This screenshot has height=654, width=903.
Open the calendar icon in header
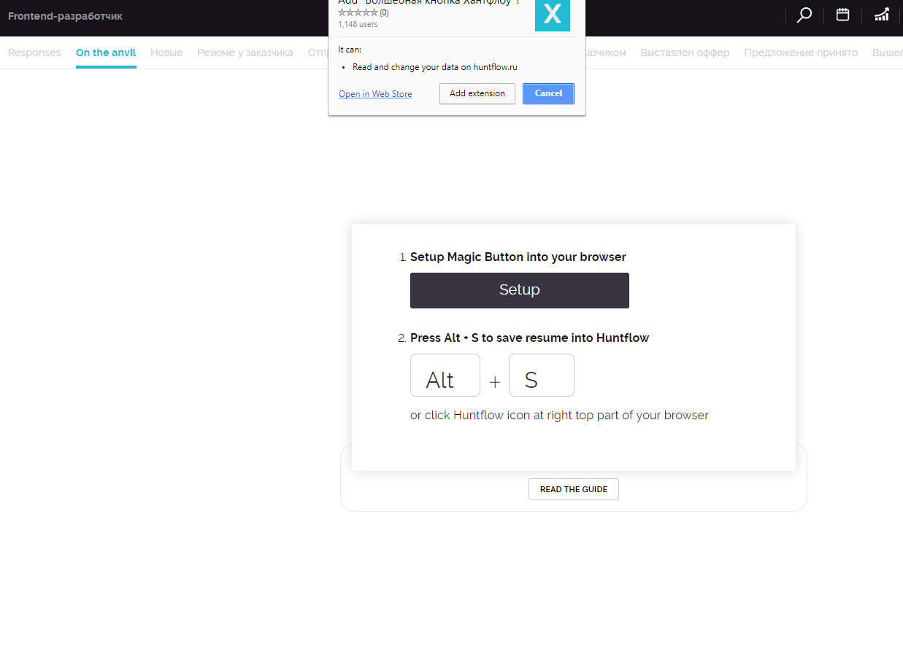pos(842,15)
